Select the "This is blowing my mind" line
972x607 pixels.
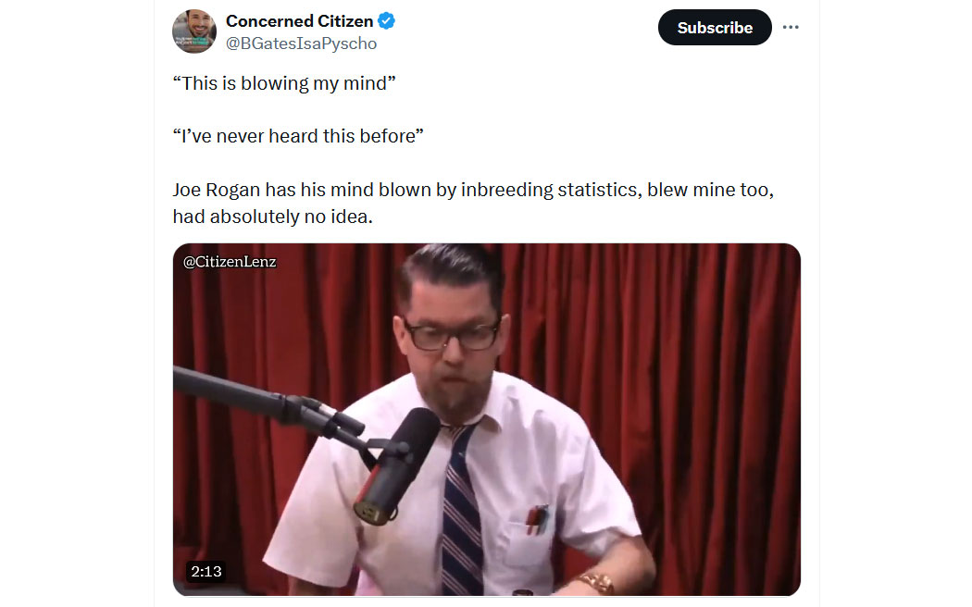284,83
